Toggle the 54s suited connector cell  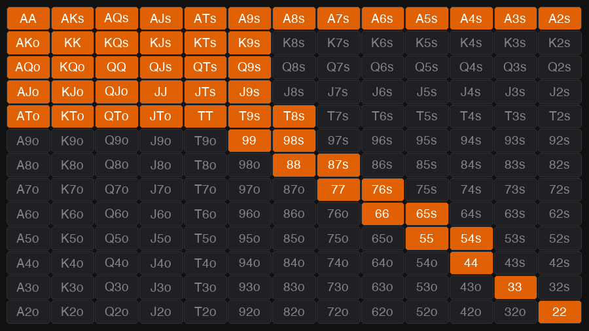(471, 238)
